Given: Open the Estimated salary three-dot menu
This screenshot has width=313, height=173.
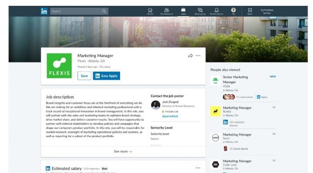Looking at the screenshot, I should [x=198, y=168].
